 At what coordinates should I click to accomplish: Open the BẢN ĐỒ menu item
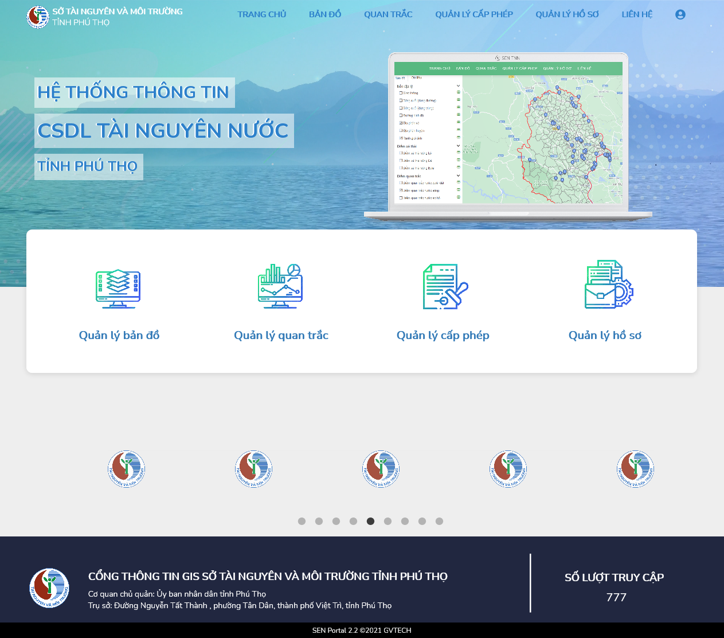324,14
